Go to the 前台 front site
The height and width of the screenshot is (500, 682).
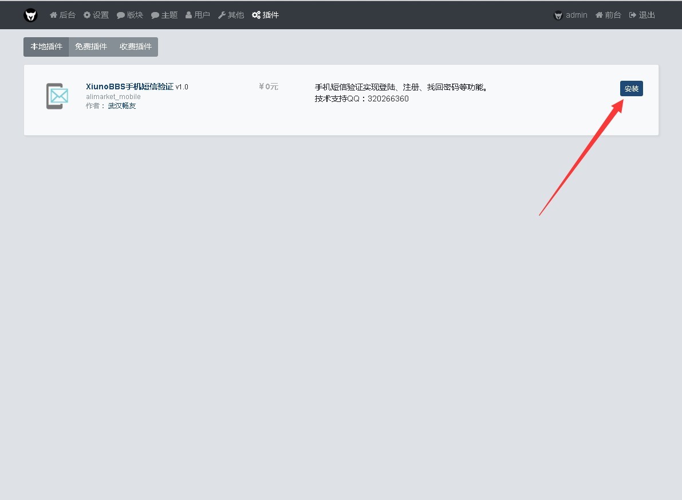point(608,15)
